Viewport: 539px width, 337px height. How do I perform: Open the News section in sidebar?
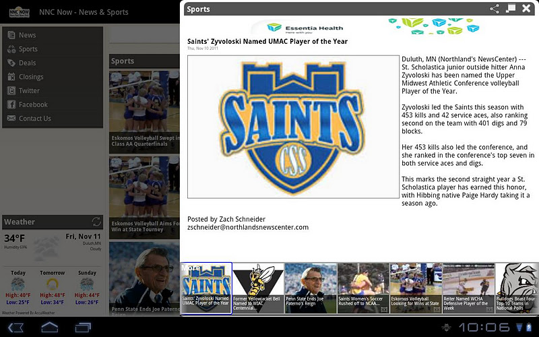(x=53, y=35)
